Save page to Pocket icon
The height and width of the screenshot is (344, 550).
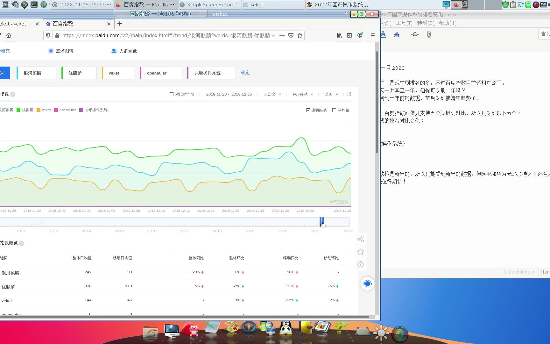click(291, 35)
